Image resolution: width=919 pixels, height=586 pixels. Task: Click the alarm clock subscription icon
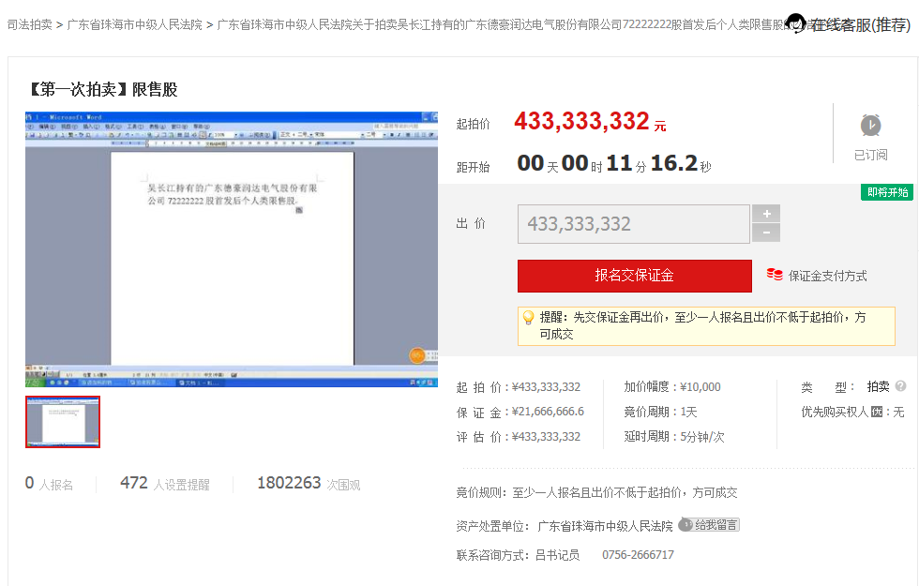(x=870, y=126)
